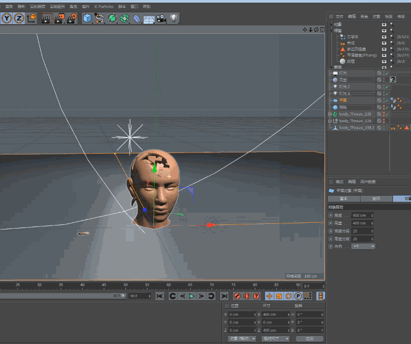The width and height of the screenshot is (411, 344).
Task: Switch the coordinate system icon
Action: [x=32, y=18]
